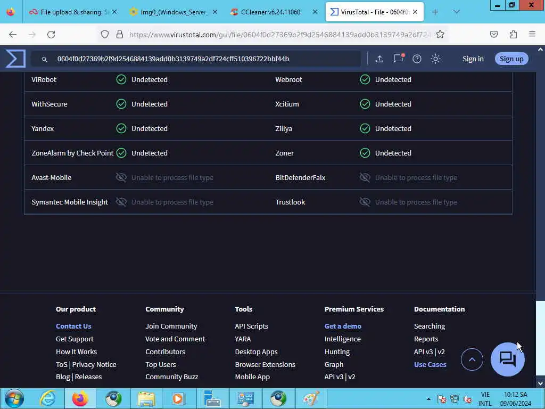Viewport: 545px width, 409px height.
Task: Click the Sign in link
Action: [x=473, y=59]
